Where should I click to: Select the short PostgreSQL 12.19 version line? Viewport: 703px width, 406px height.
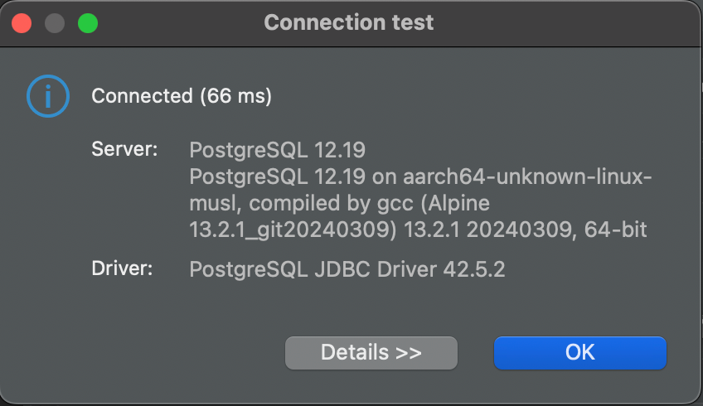pyautogui.click(x=277, y=150)
